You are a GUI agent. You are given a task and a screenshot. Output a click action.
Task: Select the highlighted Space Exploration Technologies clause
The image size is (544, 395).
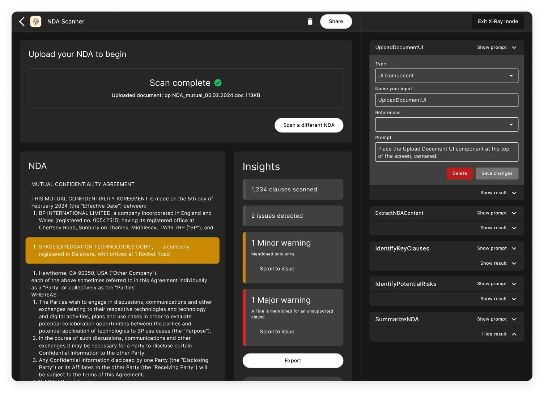click(x=122, y=250)
